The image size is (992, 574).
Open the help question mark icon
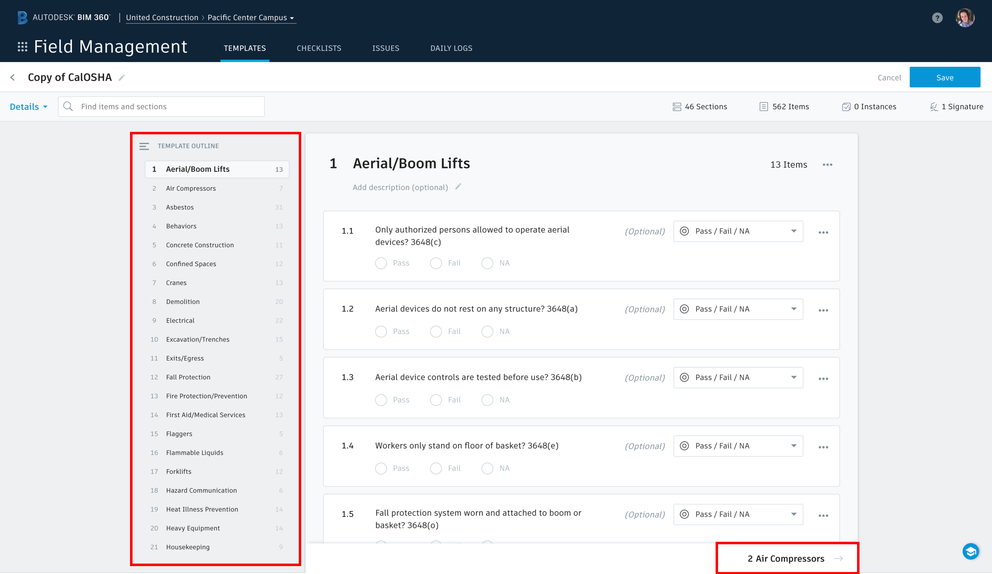pyautogui.click(x=937, y=17)
